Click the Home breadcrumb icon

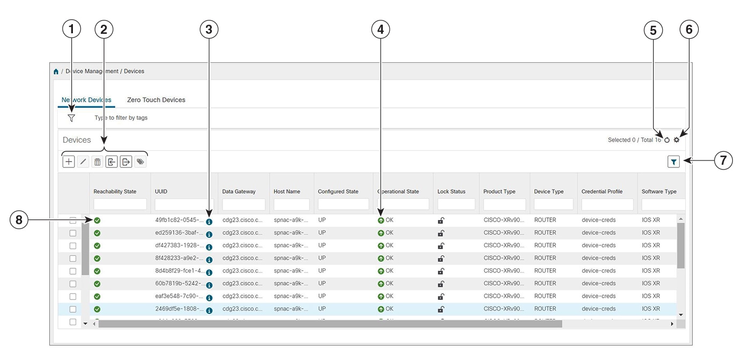tap(56, 71)
